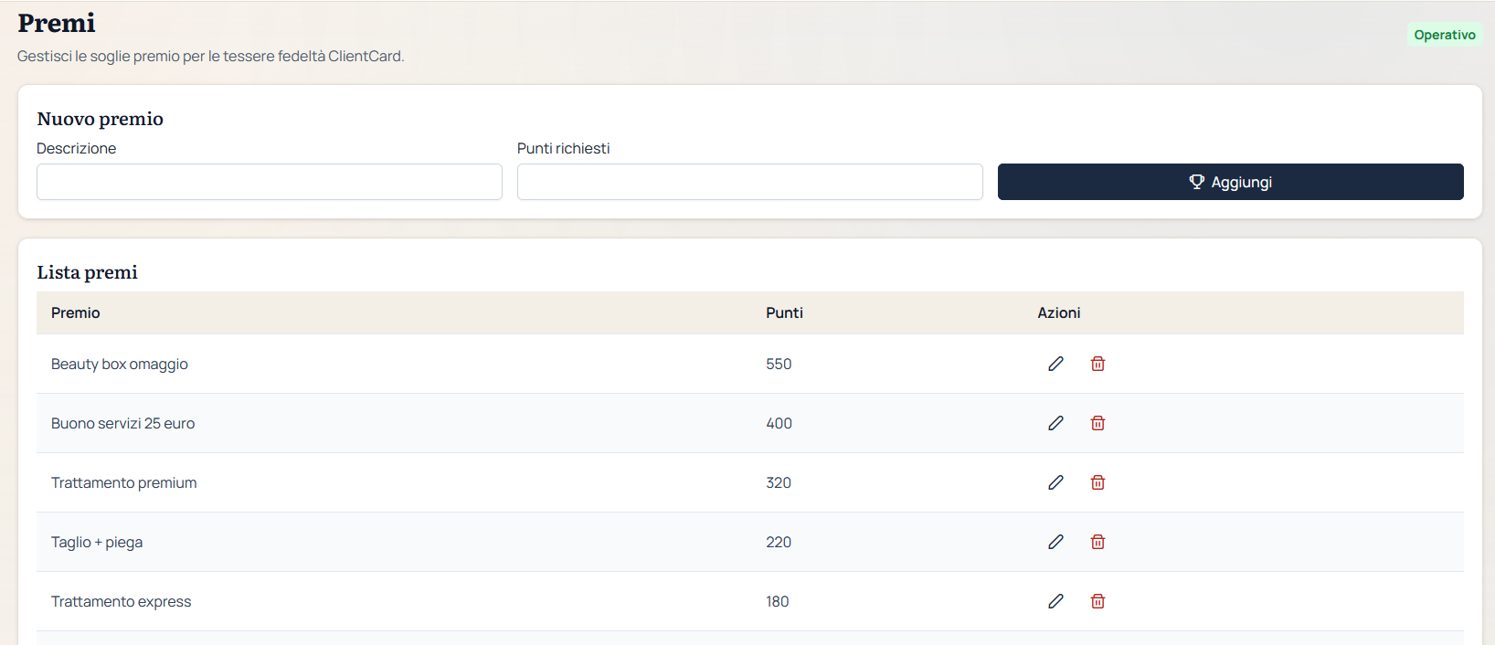
Task: Select the Beauty box omaggio text
Action: pyautogui.click(x=120, y=364)
